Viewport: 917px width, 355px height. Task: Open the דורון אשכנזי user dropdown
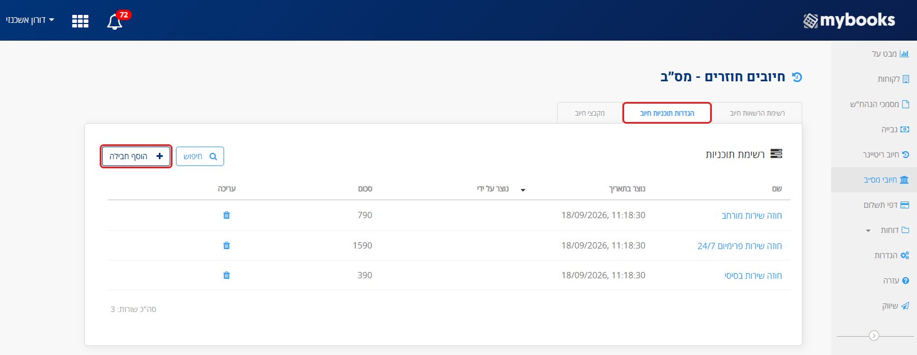click(30, 20)
